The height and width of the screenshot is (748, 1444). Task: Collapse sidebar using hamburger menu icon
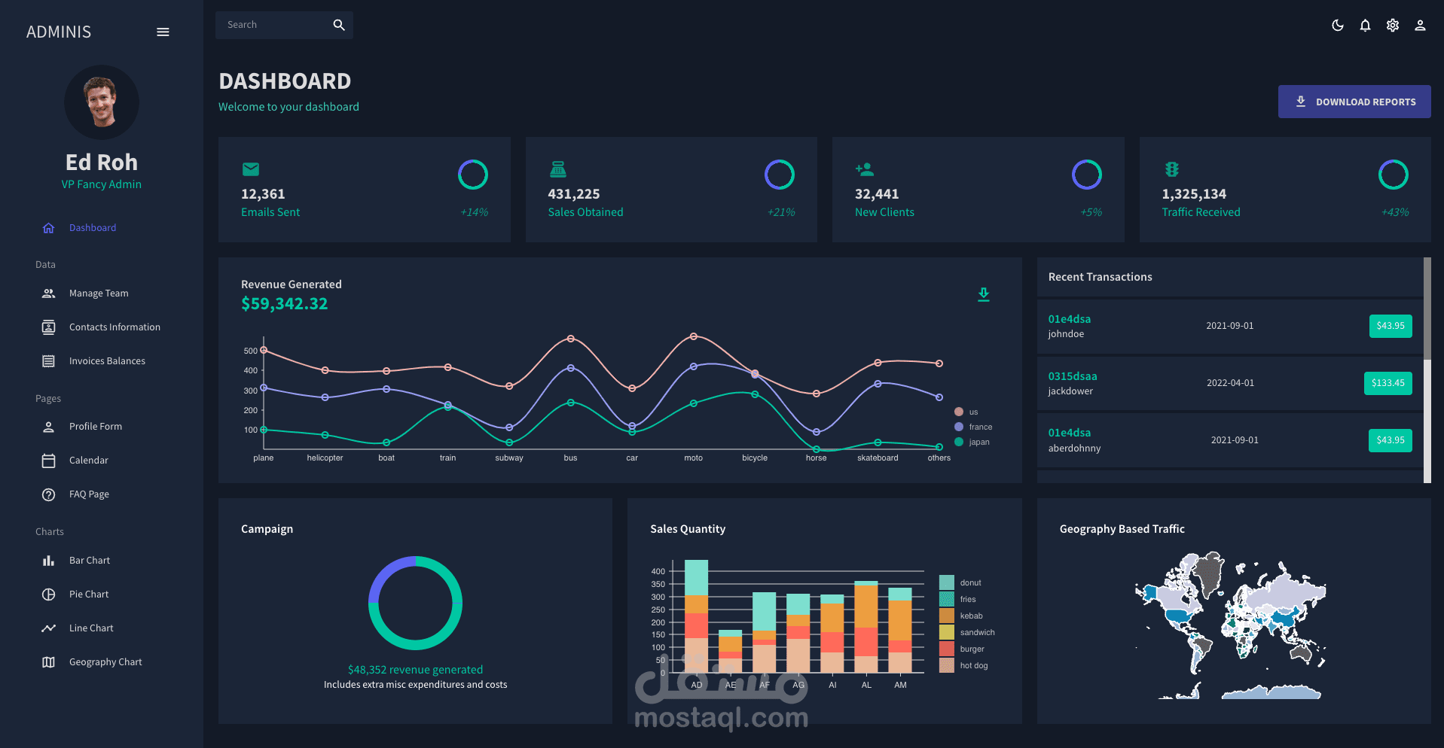pos(163,32)
